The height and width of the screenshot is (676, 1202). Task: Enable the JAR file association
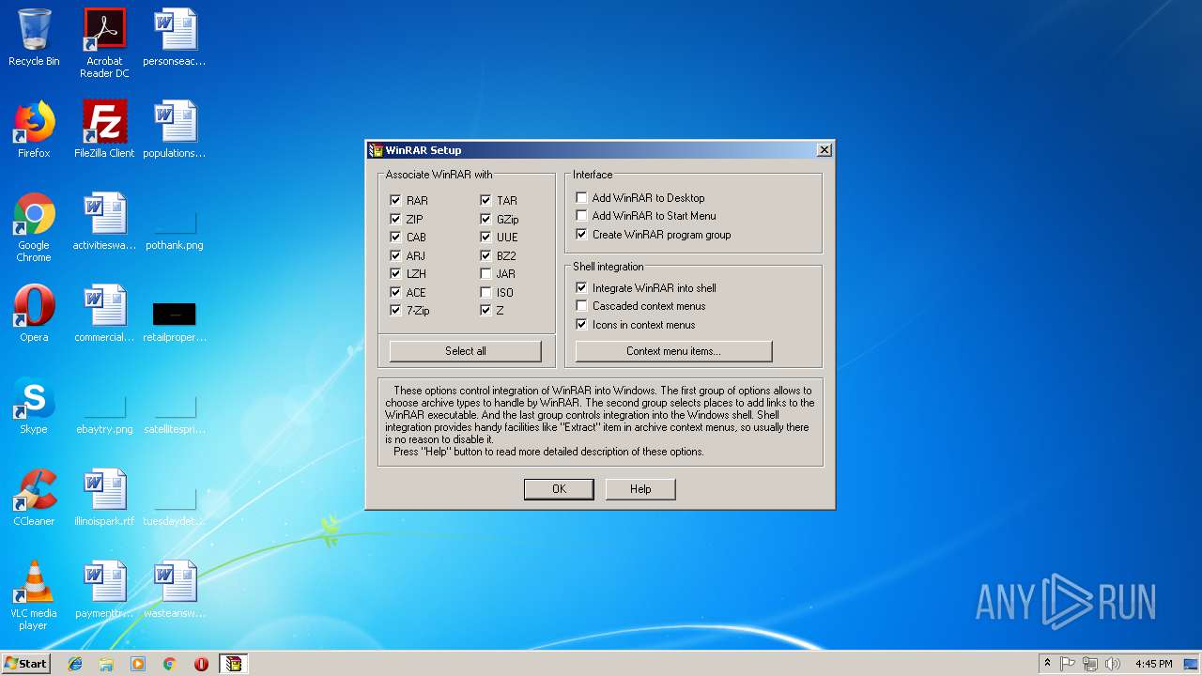pyautogui.click(x=485, y=273)
